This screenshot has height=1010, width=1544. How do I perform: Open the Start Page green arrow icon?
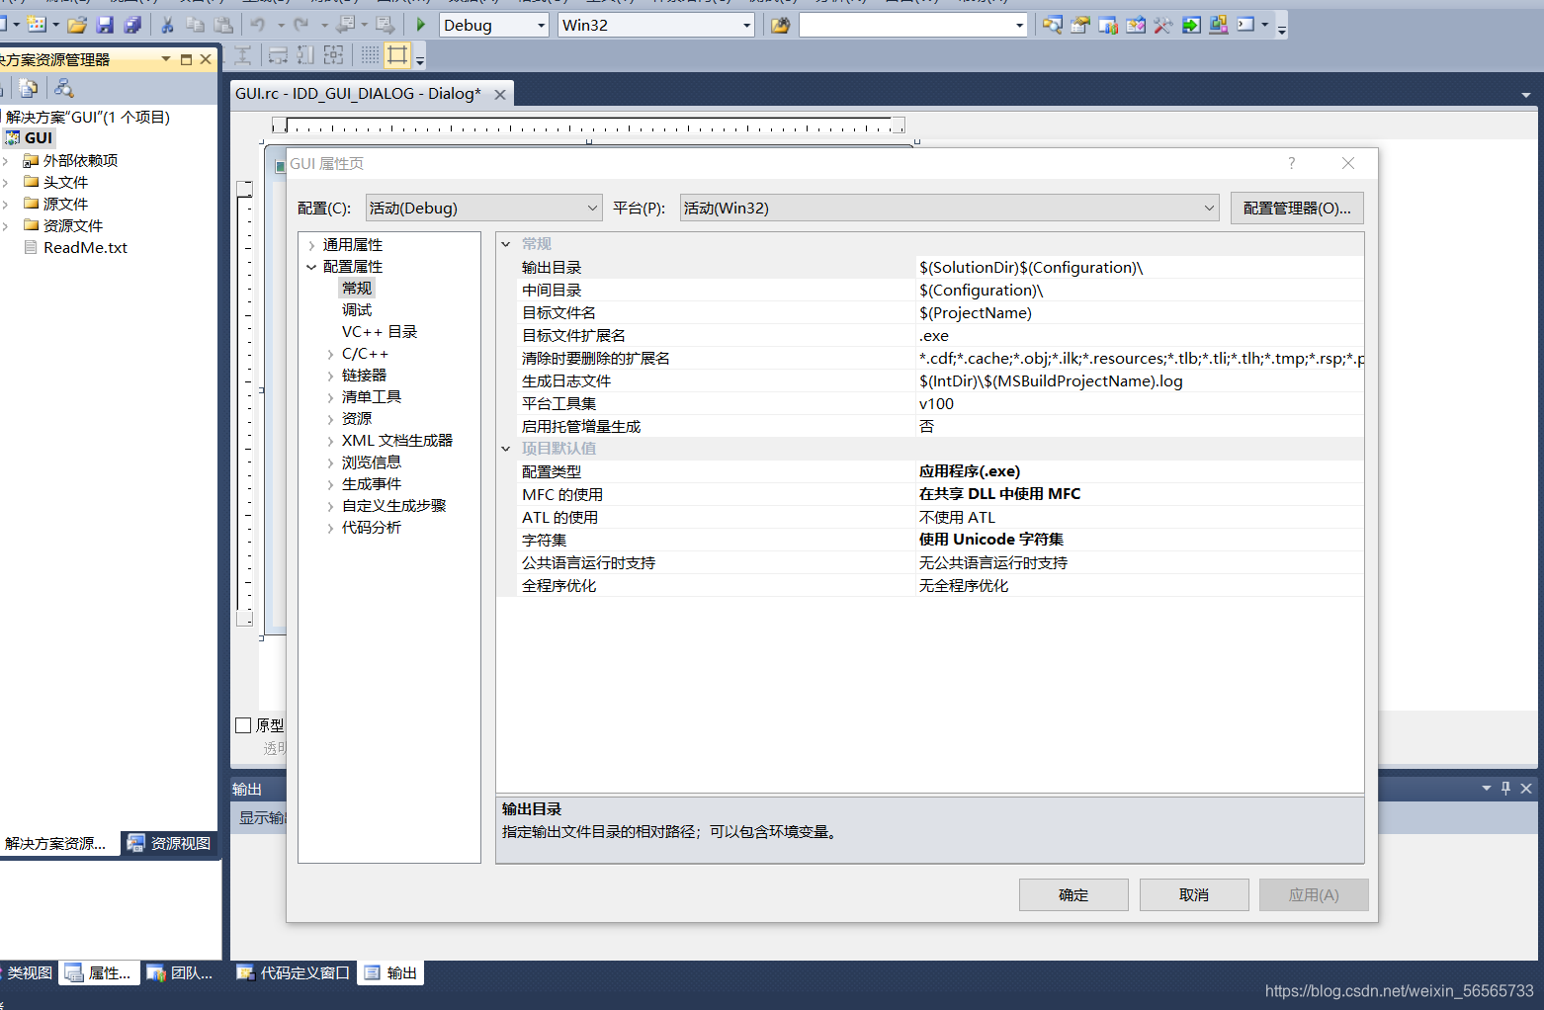[1191, 25]
